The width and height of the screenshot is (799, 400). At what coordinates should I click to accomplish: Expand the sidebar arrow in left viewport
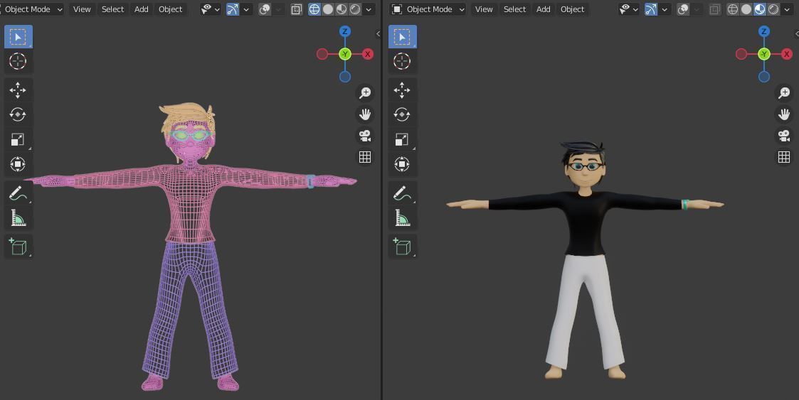pyautogui.click(x=378, y=33)
